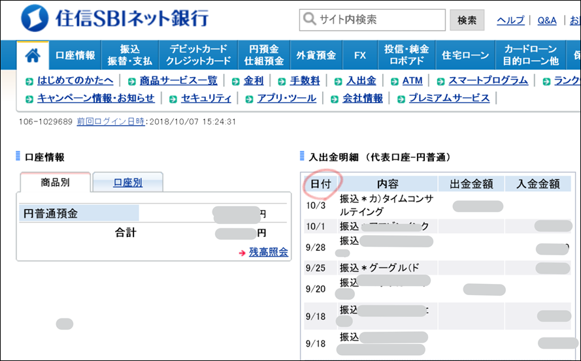Open the キャンペーン情報・お知らせ link
This screenshot has width=581, height=361.
coord(96,98)
